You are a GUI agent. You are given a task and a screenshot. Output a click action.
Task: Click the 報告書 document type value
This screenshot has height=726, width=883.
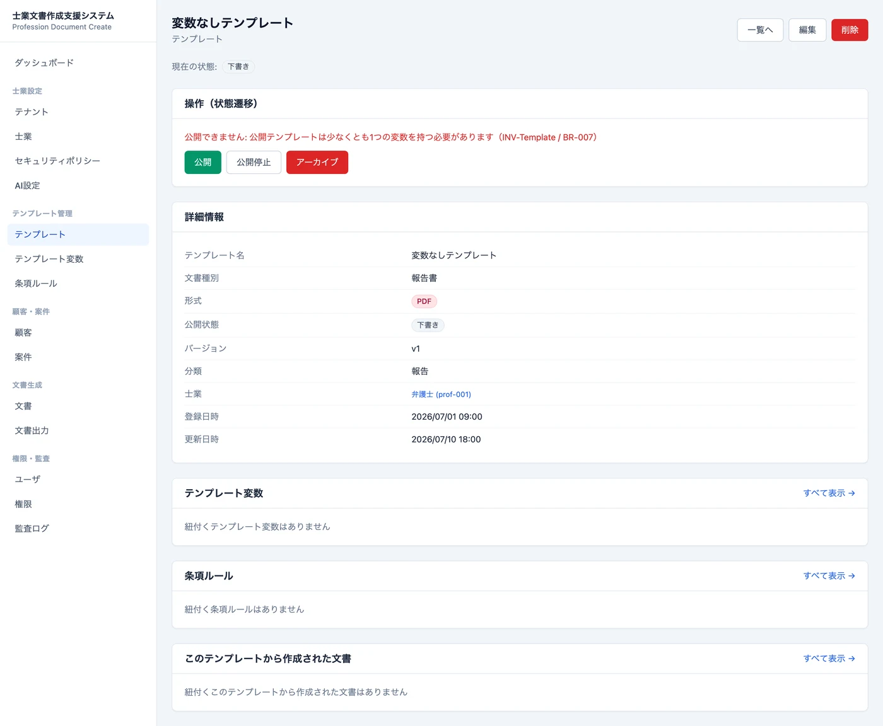click(424, 278)
